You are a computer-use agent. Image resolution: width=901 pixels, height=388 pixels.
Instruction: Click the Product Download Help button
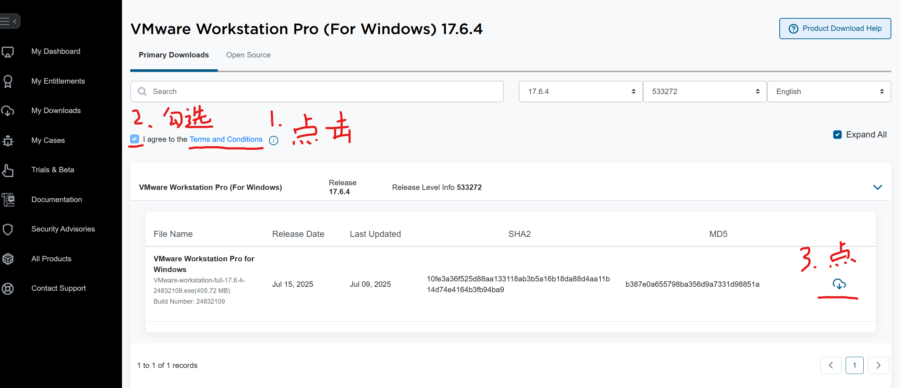[835, 28]
